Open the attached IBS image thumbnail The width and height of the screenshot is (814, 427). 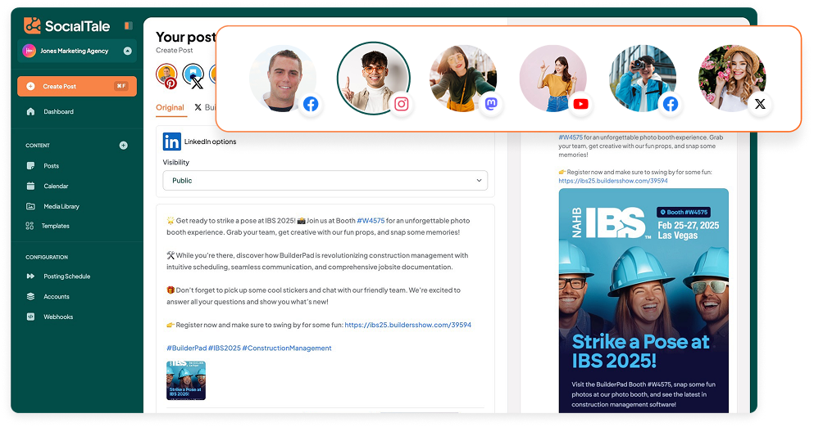tap(186, 380)
